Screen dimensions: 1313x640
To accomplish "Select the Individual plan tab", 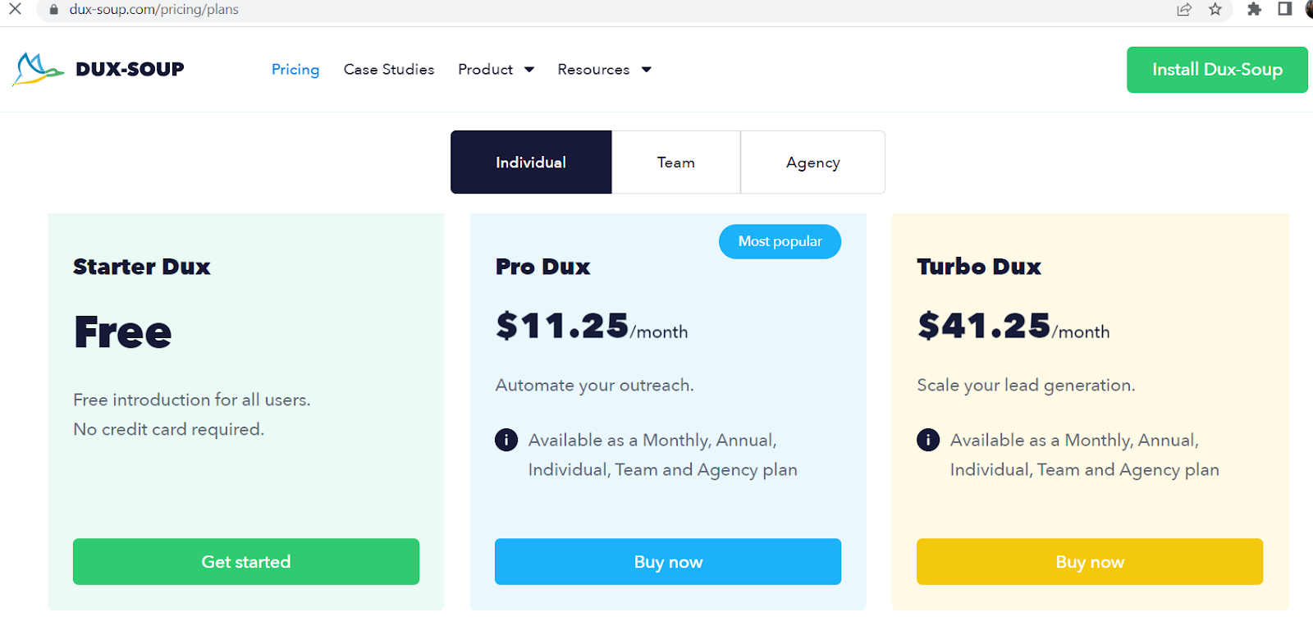I will [x=531, y=162].
